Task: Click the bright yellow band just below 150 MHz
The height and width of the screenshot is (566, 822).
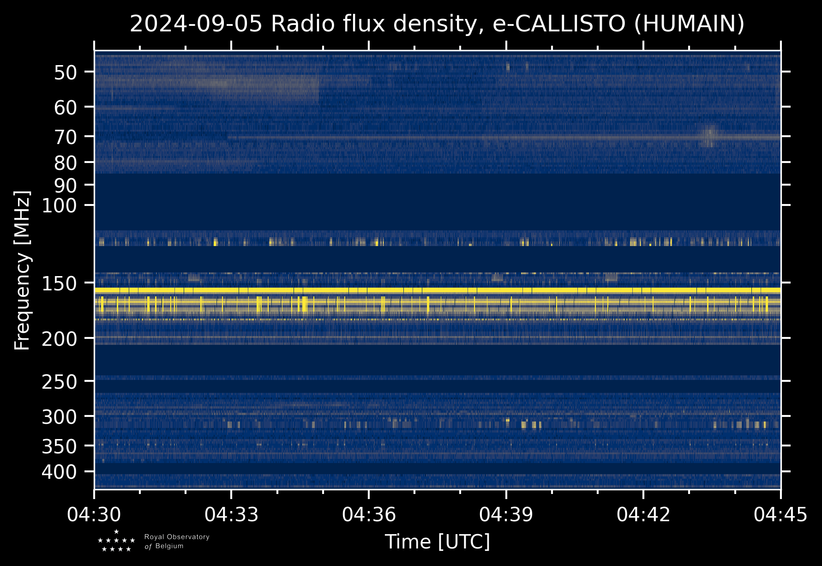Action: [437, 290]
